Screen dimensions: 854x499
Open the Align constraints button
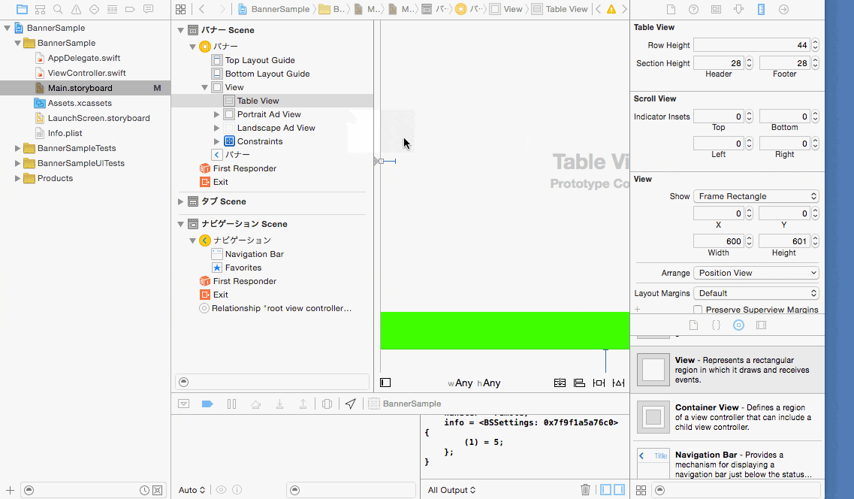(x=580, y=383)
